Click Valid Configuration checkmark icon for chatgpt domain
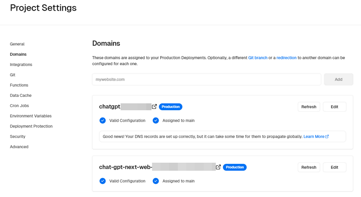 (103, 121)
